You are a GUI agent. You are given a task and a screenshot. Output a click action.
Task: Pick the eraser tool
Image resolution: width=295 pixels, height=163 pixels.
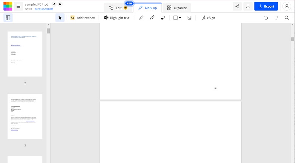pos(163,18)
